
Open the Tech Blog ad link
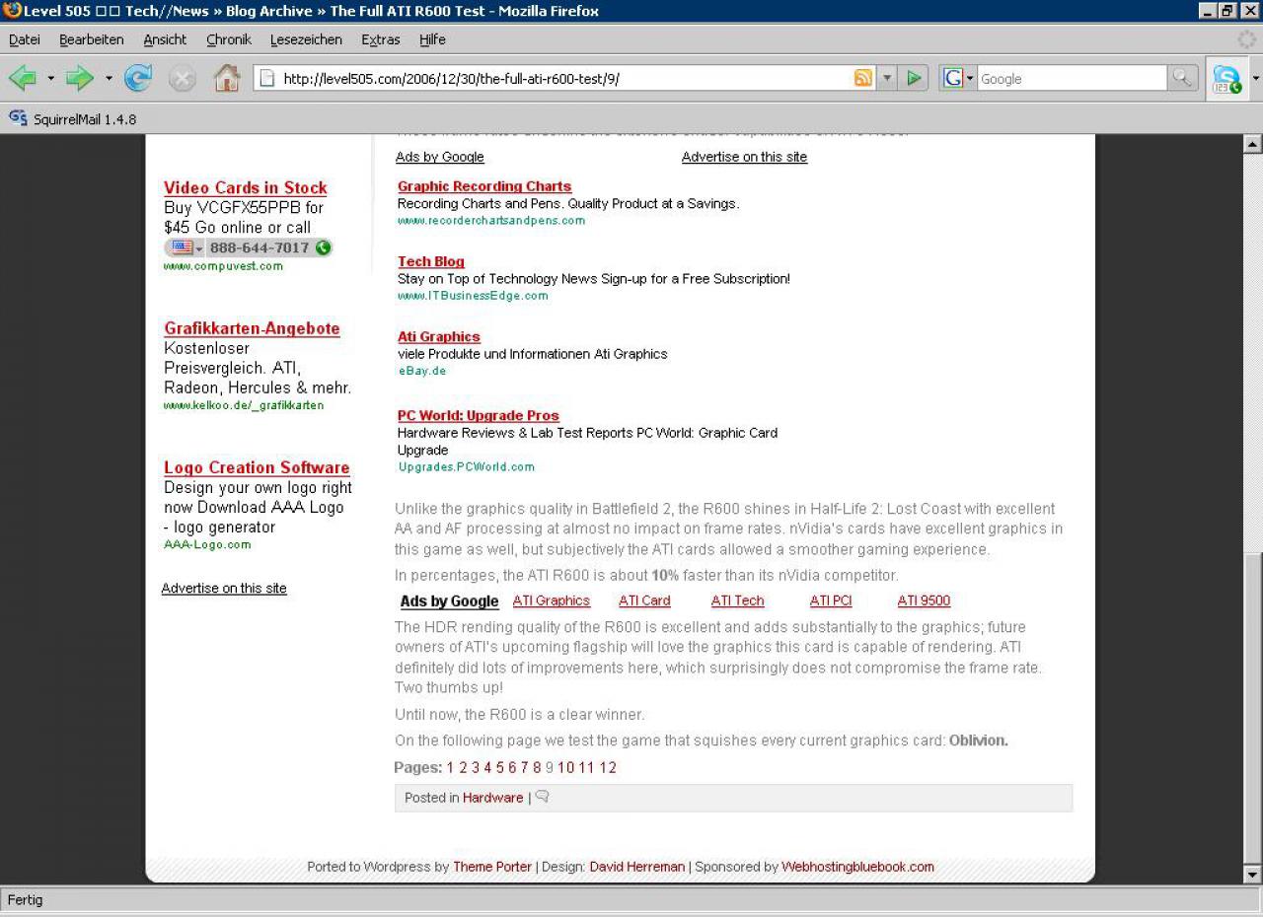tap(431, 261)
